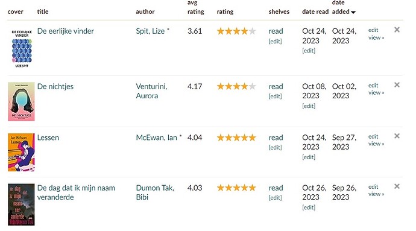The width and height of the screenshot is (416, 231).
Task: Open De nichtjes cover image
Action: point(21,102)
